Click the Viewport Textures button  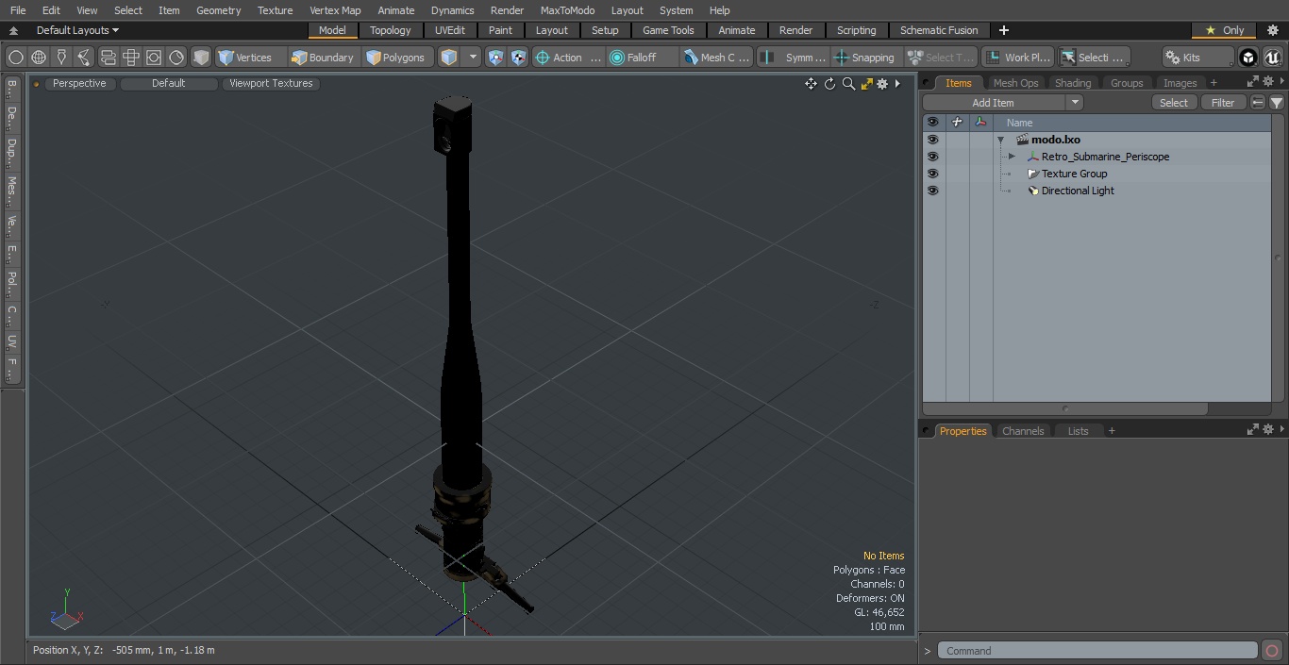[271, 83]
